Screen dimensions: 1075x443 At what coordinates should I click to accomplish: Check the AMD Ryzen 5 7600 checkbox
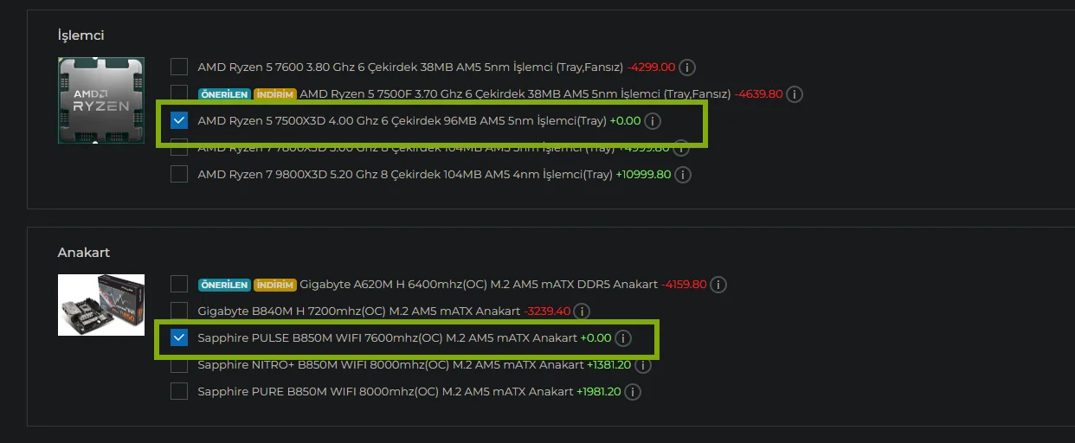pos(179,67)
